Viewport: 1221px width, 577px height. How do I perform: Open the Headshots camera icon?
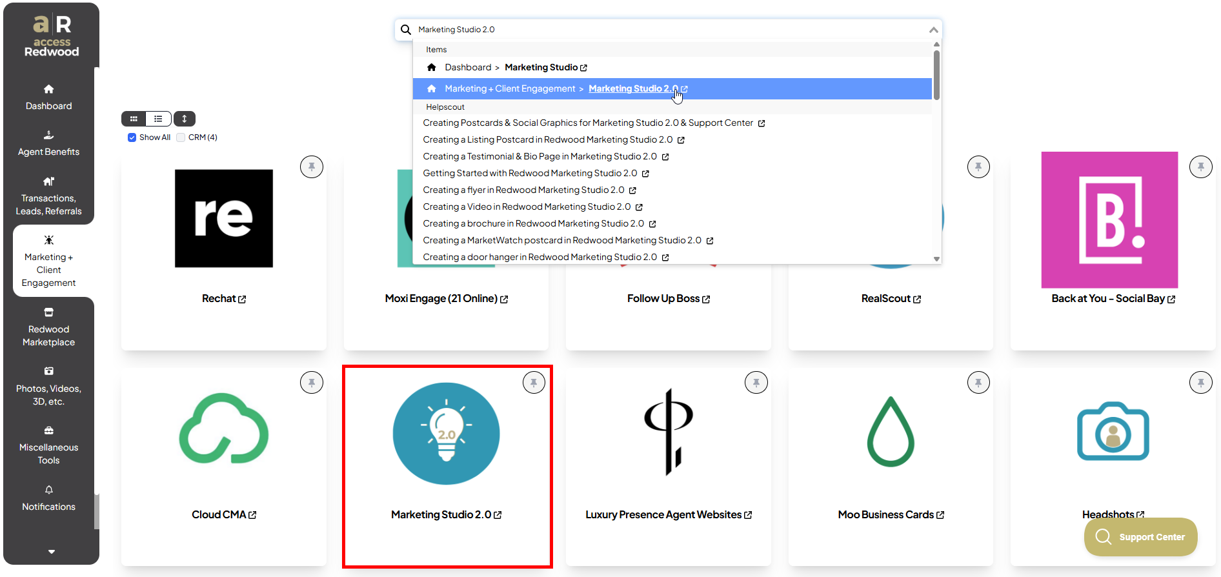[x=1113, y=432]
